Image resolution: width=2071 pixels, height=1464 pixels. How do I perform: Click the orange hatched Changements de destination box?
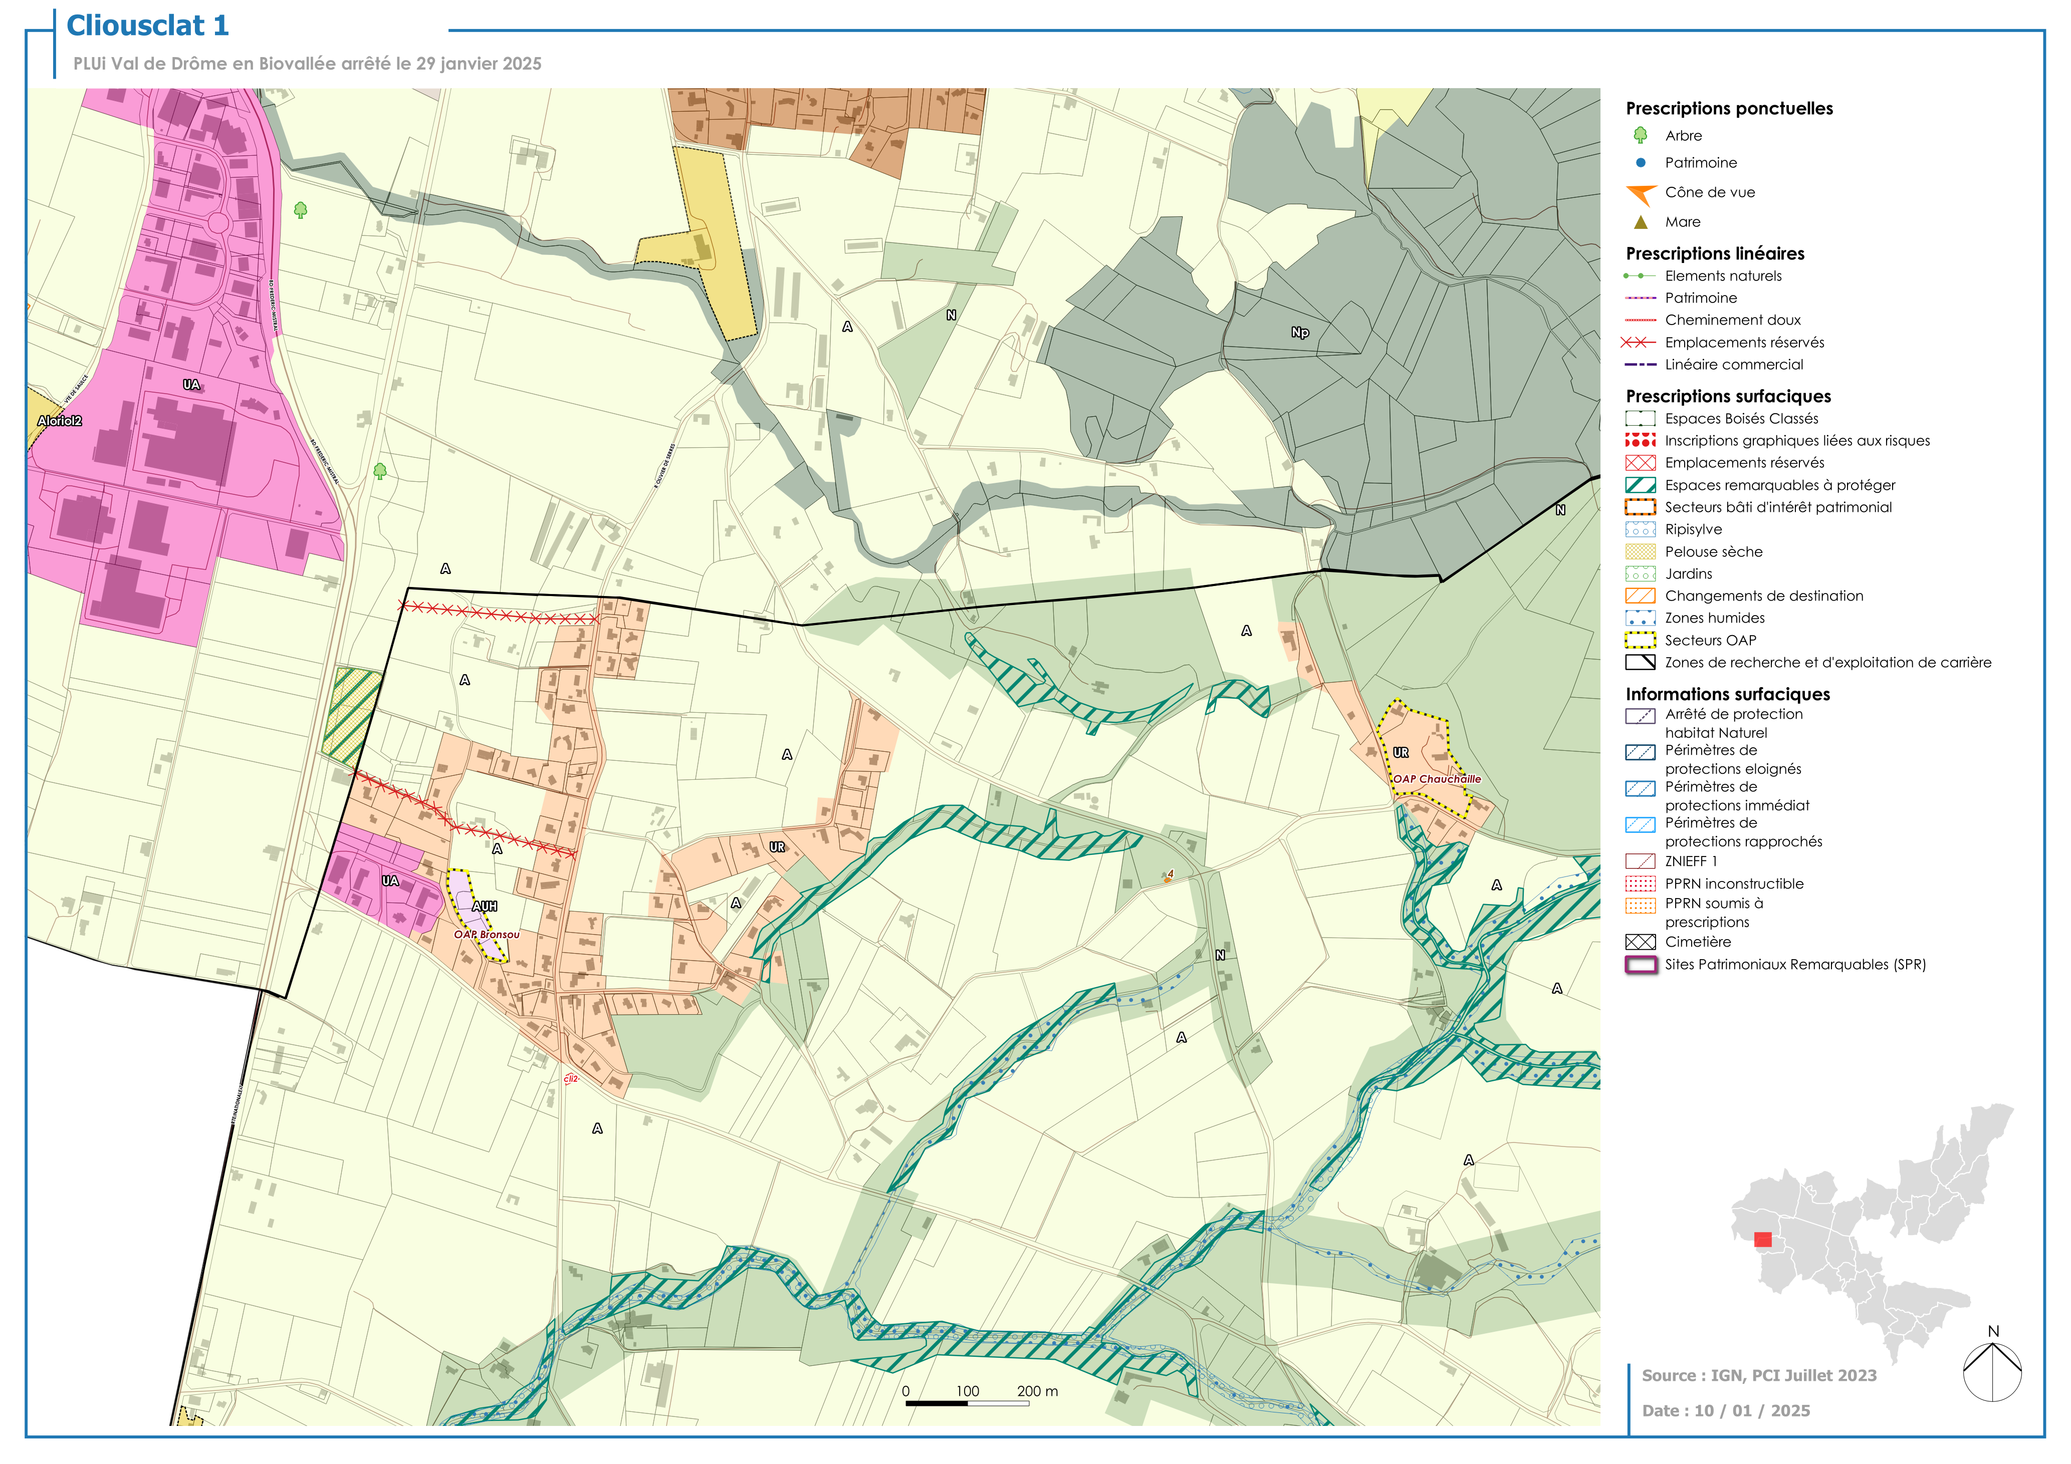pyautogui.click(x=1640, y=596)
